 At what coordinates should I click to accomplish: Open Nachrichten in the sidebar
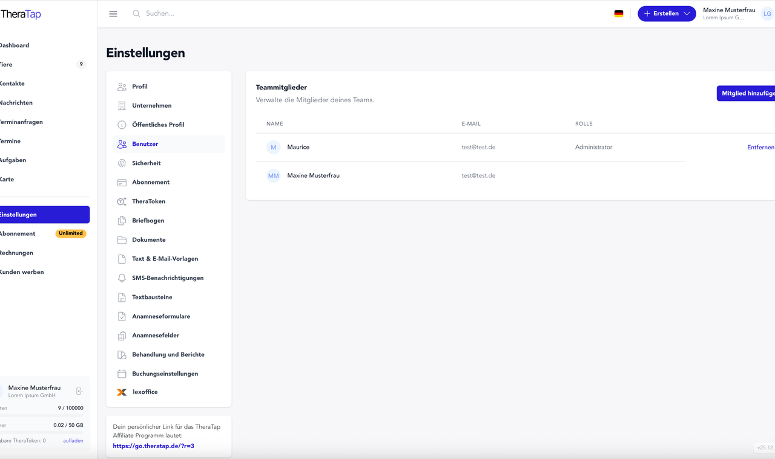16,103
